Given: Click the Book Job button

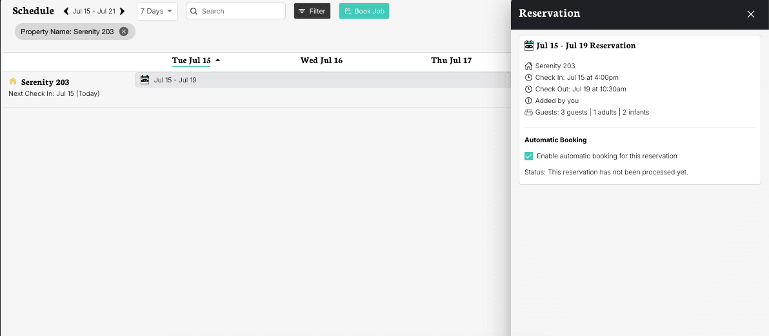Looking at the screenshot, I should (364, 12).
